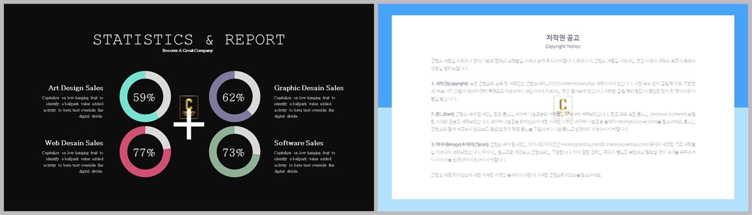This screenshot has height=215, width=752.
Task: Select description paragraph under Web Desain Sales
Action: [x=72, y=162]
